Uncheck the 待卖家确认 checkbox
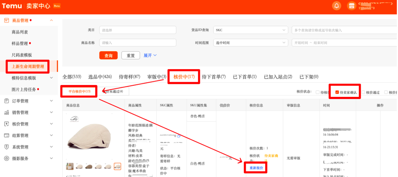Screen dimensions: 398x177 click(337, 92)
